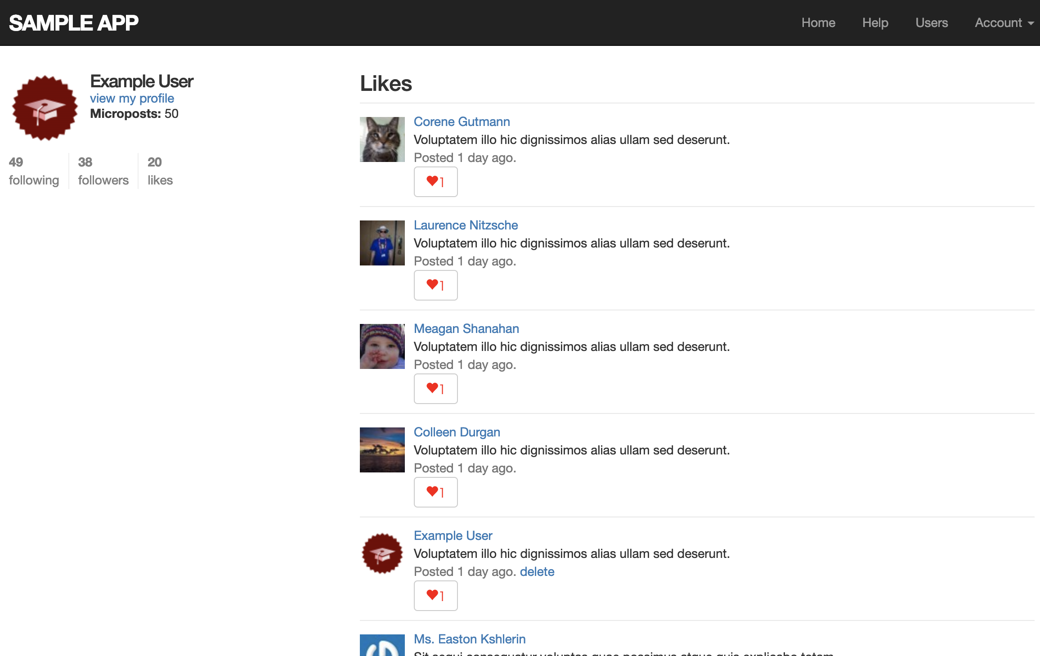The image size is (1040, 656).
Task: Click the SAMPLE APP logo
Action: pos(74,22)
